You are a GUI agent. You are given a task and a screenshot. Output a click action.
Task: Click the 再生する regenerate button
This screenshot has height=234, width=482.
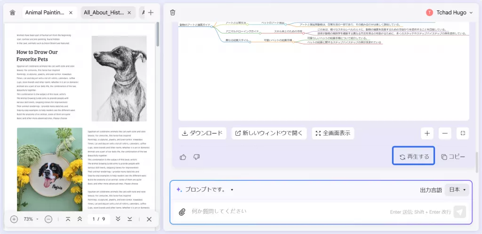413,156
